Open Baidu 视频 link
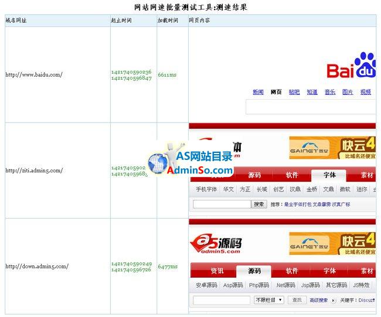This screenshot has width=381, height=317. pyautogui.click(x=365, y=92)
